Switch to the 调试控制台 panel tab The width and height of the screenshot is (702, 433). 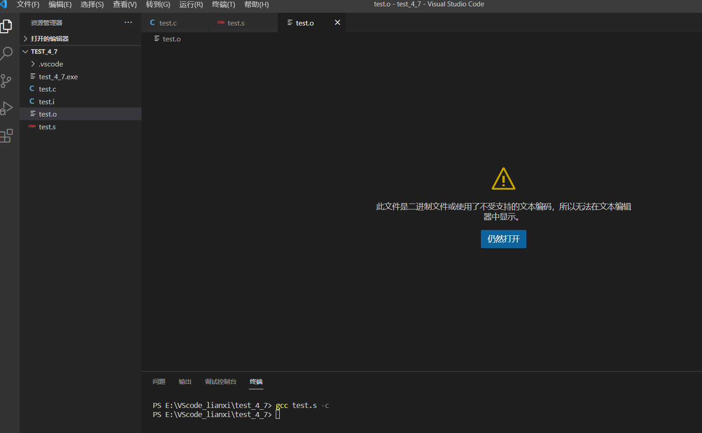tap(221, 382)
